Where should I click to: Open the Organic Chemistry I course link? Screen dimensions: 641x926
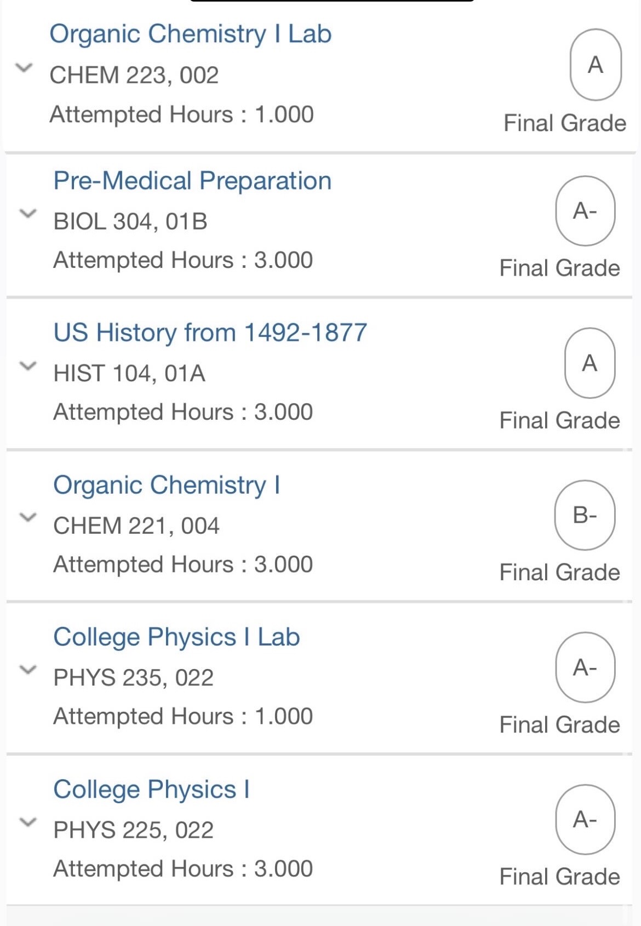point(167,485)
